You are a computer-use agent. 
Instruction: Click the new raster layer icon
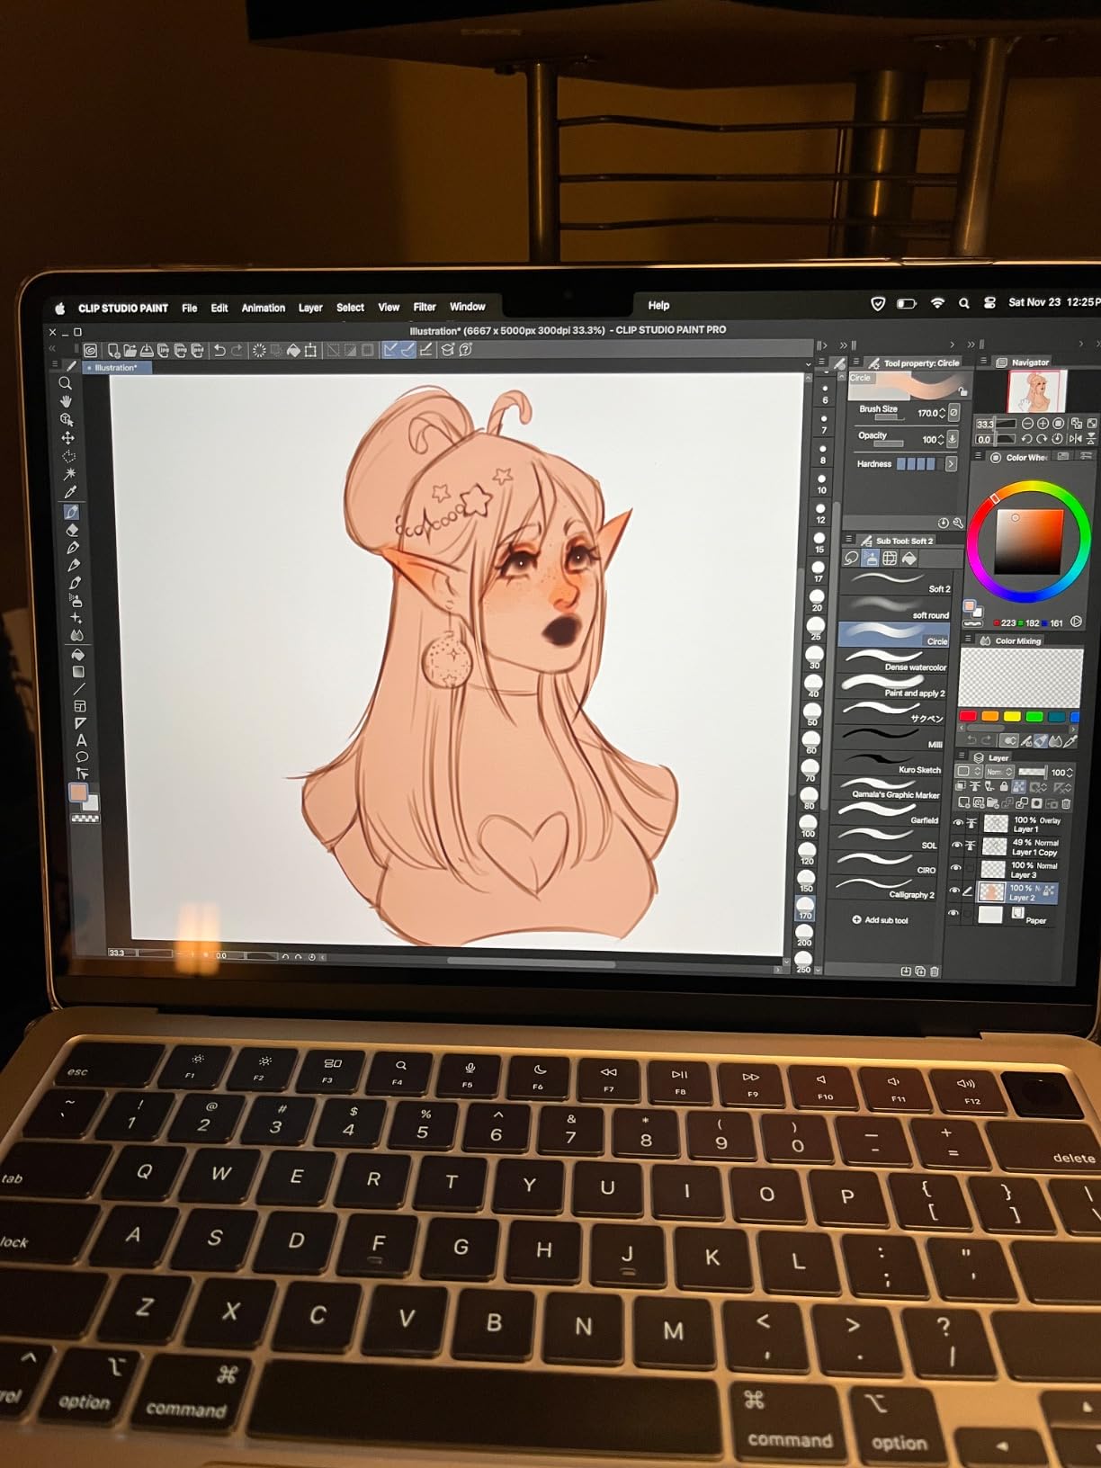963,802
